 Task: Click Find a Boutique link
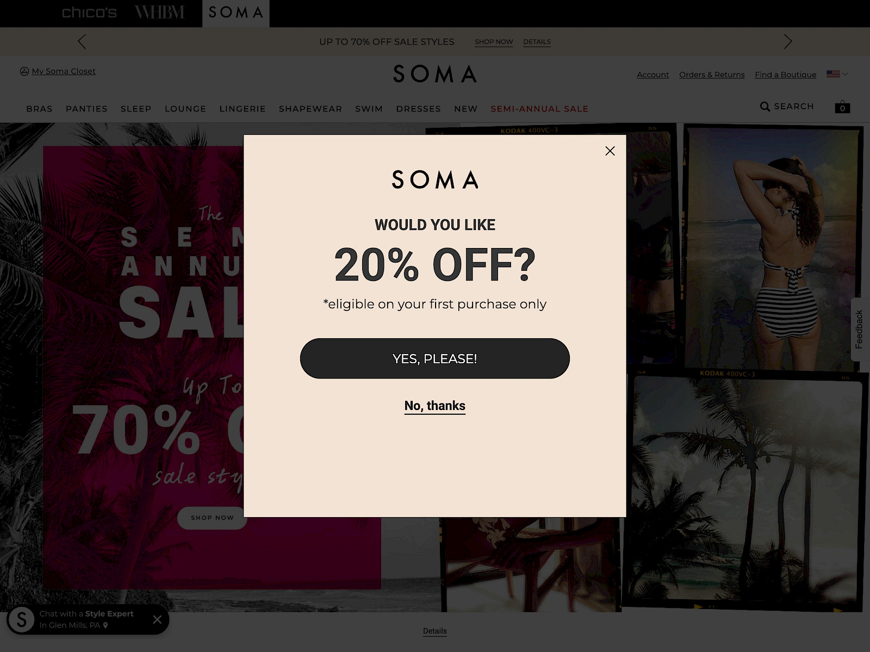785,74
